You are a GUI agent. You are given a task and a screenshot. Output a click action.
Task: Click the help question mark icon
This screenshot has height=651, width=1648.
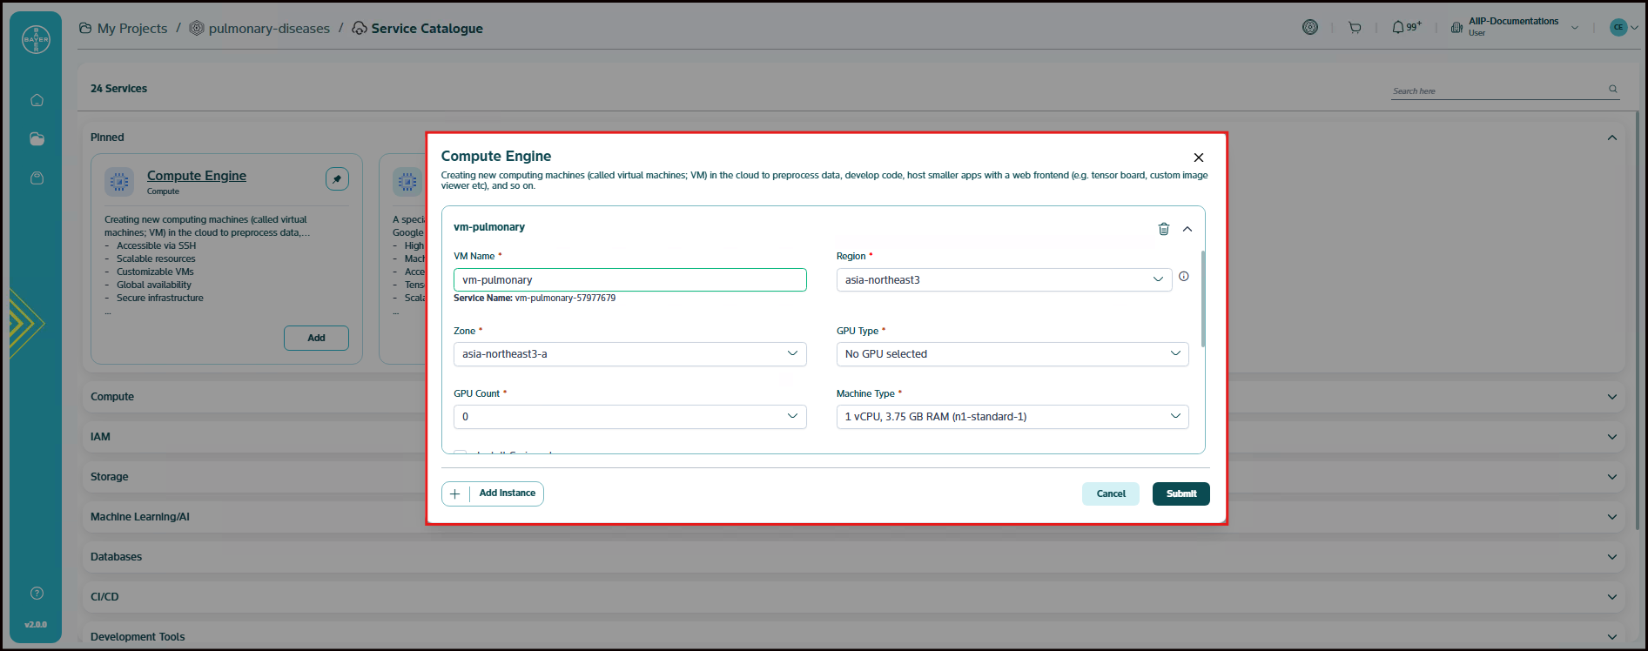pyautogui.click(x=37, y=594)
